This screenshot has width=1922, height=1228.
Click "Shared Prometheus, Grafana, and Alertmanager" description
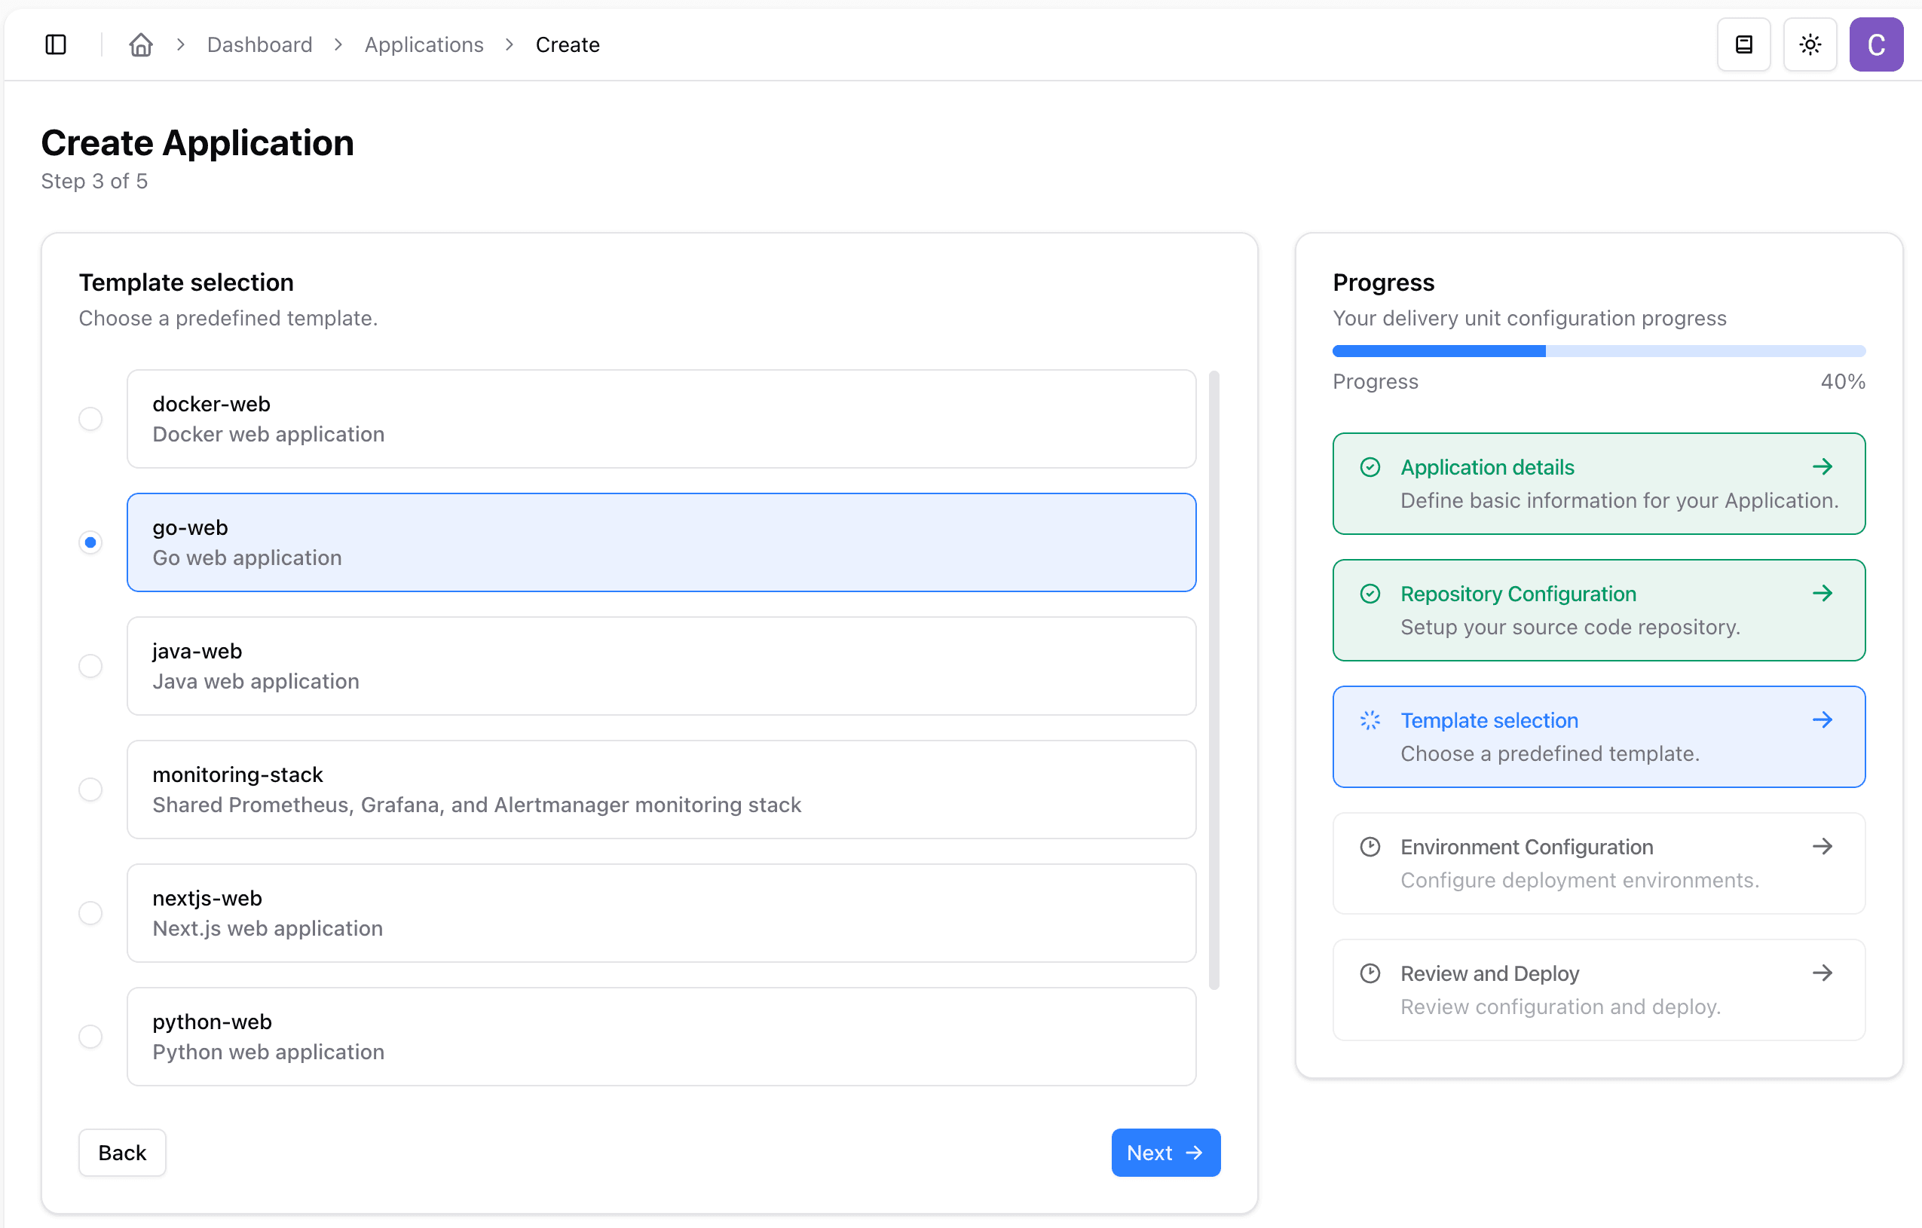(x=476, y=805)
